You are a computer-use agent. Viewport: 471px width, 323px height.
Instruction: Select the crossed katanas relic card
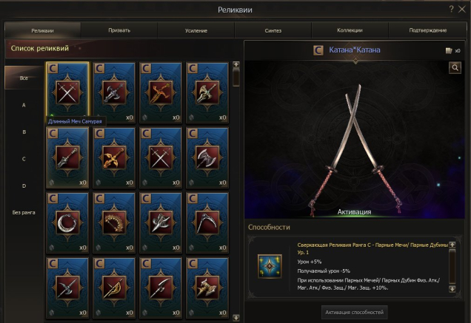pyautogui.click(x=67, y=92)
